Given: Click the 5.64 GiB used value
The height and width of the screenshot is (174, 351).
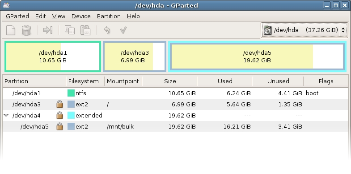Looking at the screenshot, I should point(239,104).
